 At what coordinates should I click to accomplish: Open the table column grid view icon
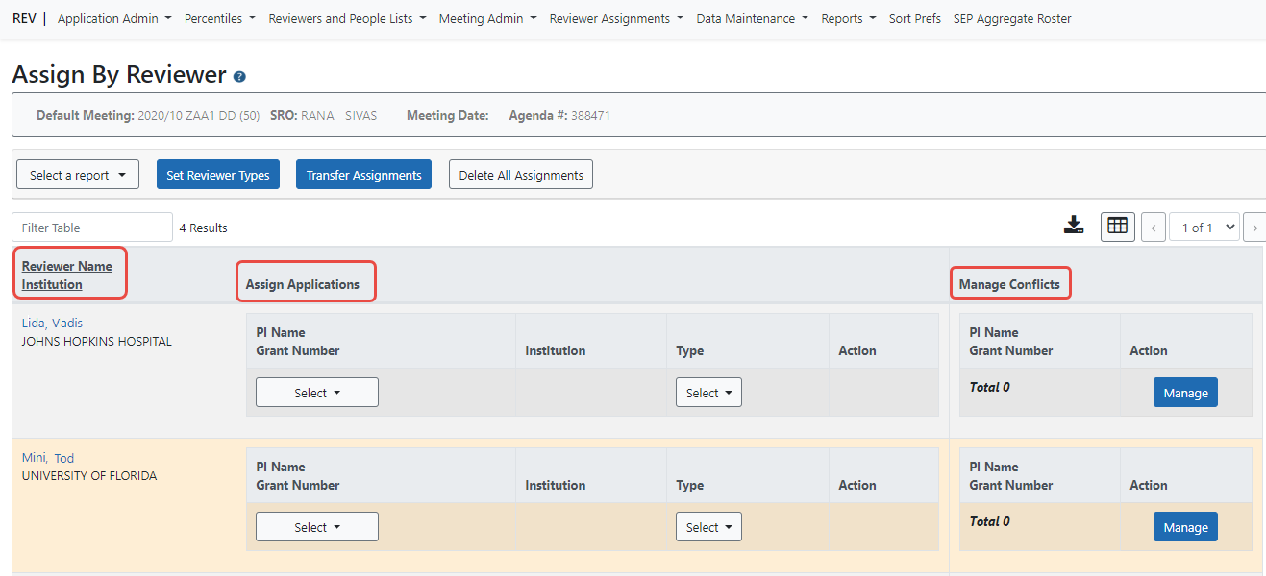click(1117, 227)
